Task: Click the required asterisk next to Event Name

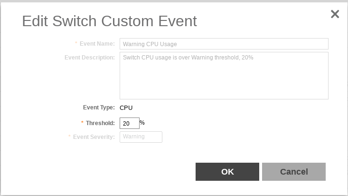Action: 76,44
